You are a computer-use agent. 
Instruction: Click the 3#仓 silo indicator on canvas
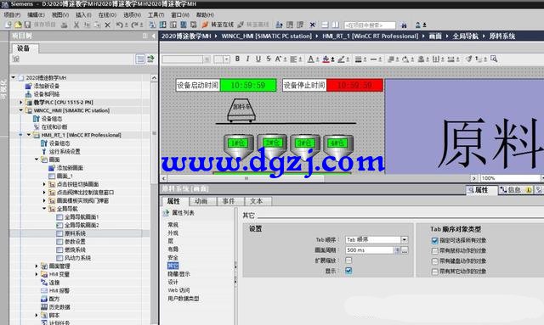(x=305, y=143)
